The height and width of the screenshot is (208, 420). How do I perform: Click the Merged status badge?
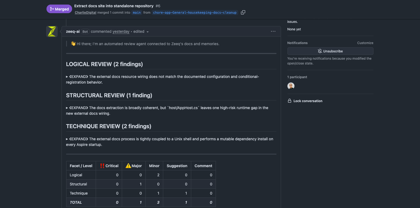[59, 9]
